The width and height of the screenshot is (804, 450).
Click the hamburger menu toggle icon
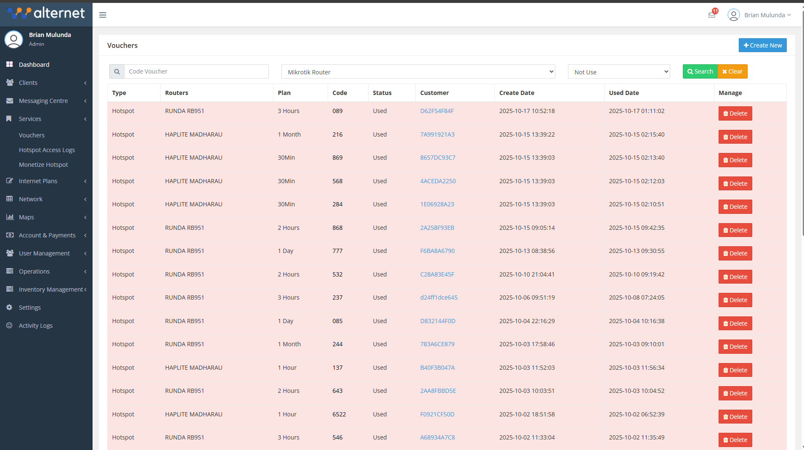(x=103, y=15)
